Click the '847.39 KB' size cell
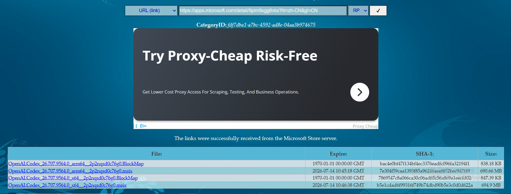 tap(491, 178)
